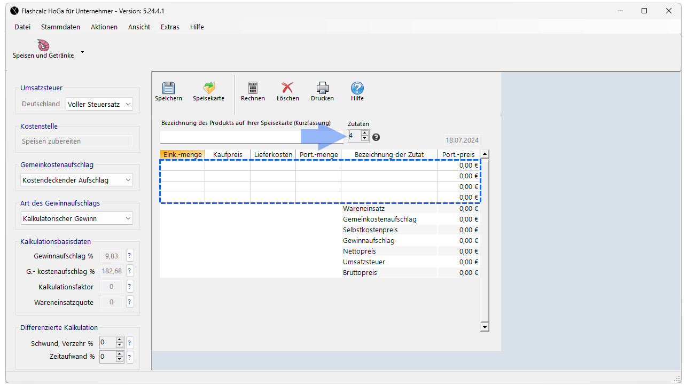Viewport: 687px width, 386px height.
Task: Open the Extras menu
Action: click(x=170, y=27)
